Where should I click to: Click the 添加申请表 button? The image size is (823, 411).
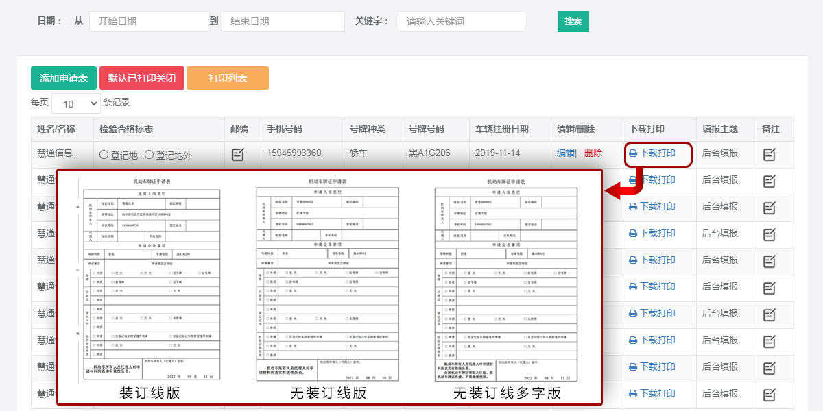click(64, 78)
